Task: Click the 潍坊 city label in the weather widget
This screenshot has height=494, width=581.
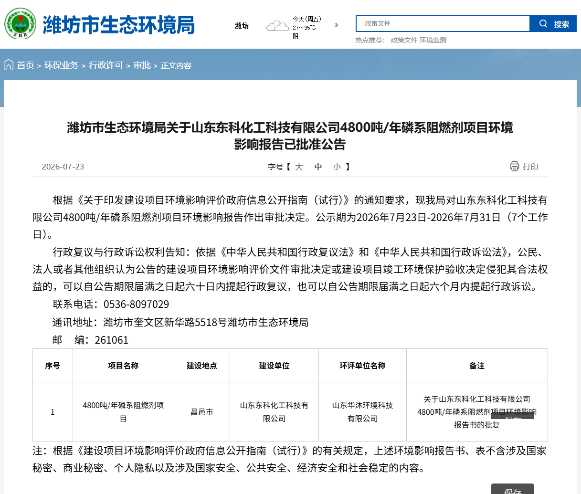Action: point(242,26)
